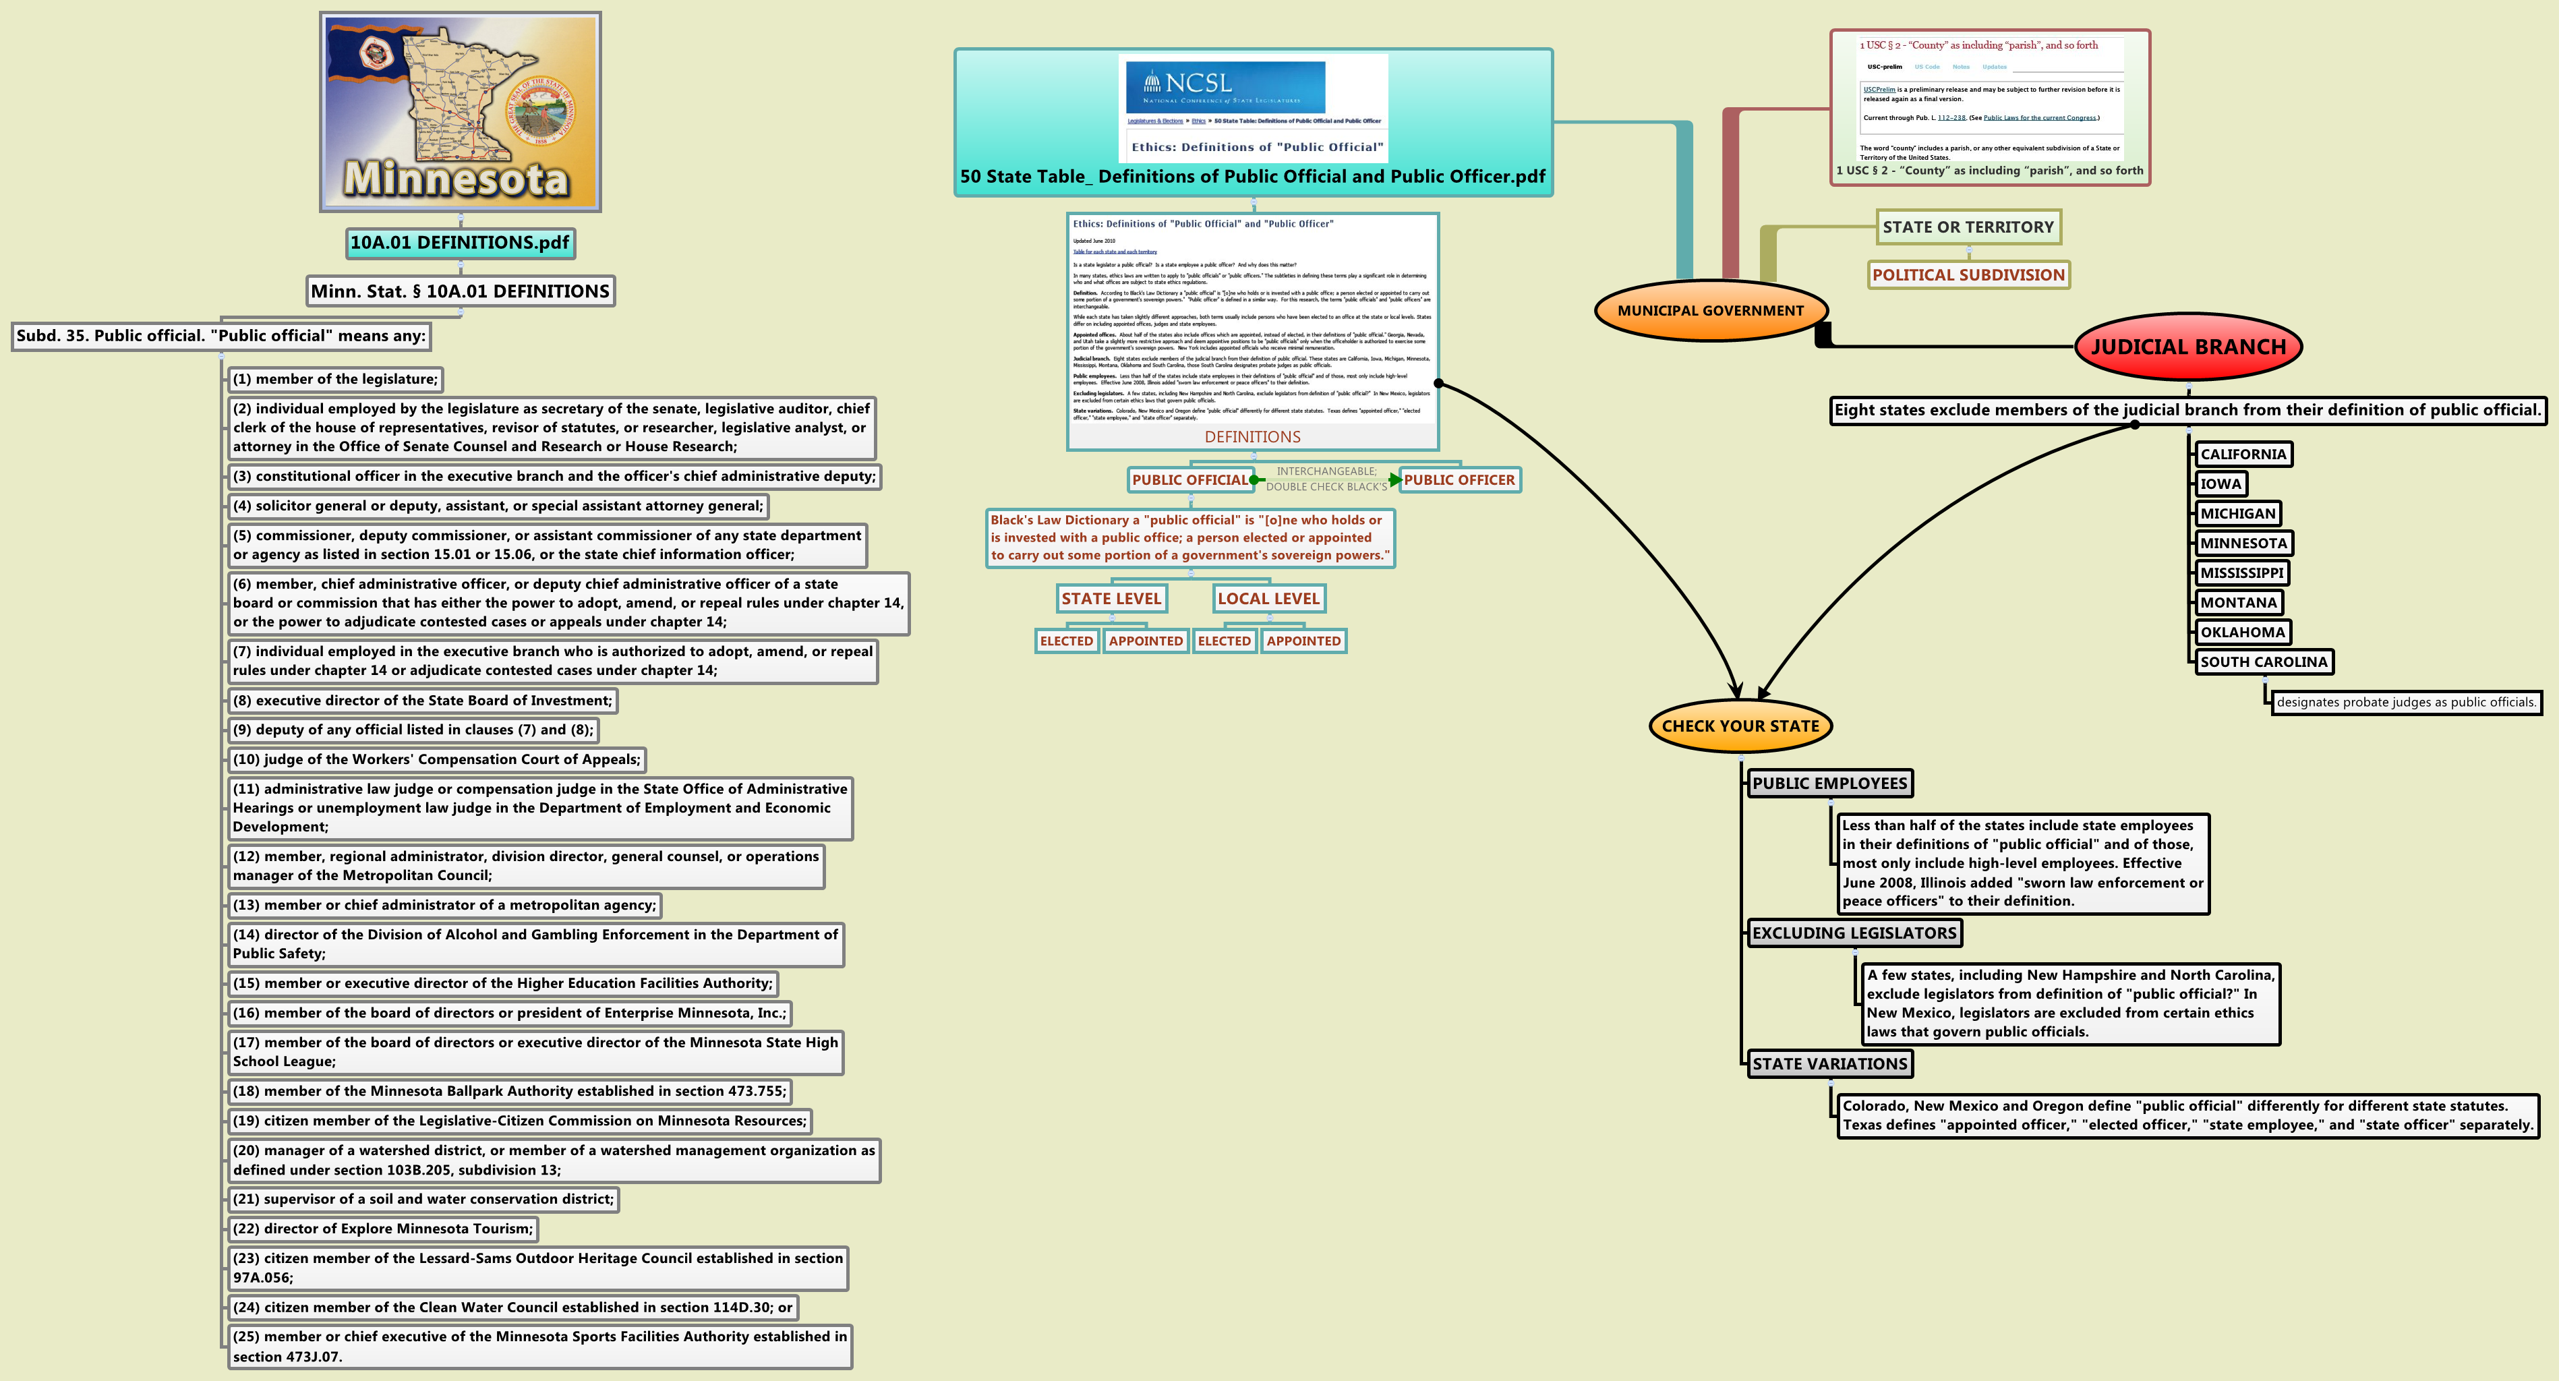Switch to the US Code tab
This screenshot has height=1381, width=2559.
pos(1929,67)
